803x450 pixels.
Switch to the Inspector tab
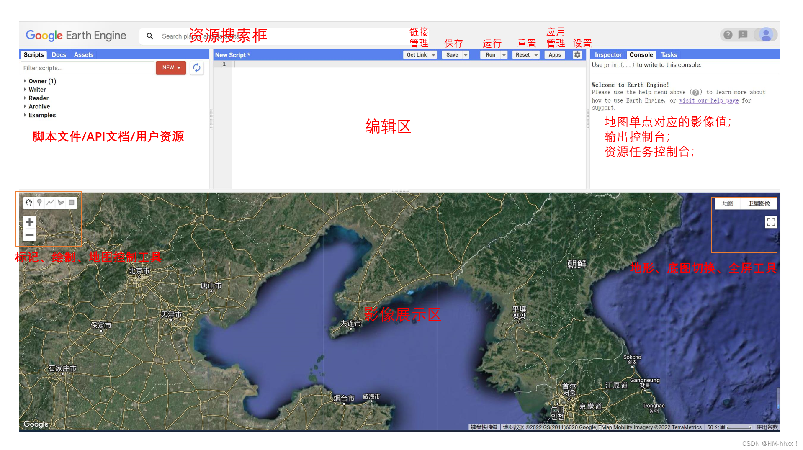point(608,55)
